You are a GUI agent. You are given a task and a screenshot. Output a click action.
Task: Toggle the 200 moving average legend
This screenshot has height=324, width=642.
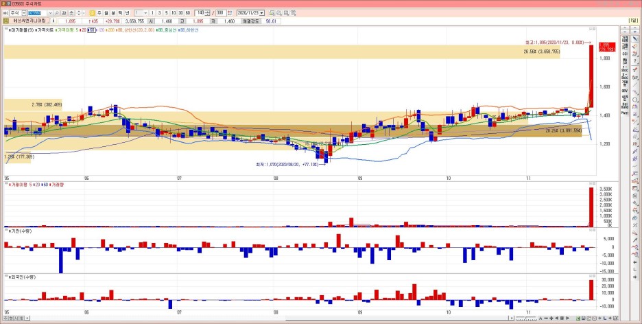pyautogui.click(x=110, y=30)
